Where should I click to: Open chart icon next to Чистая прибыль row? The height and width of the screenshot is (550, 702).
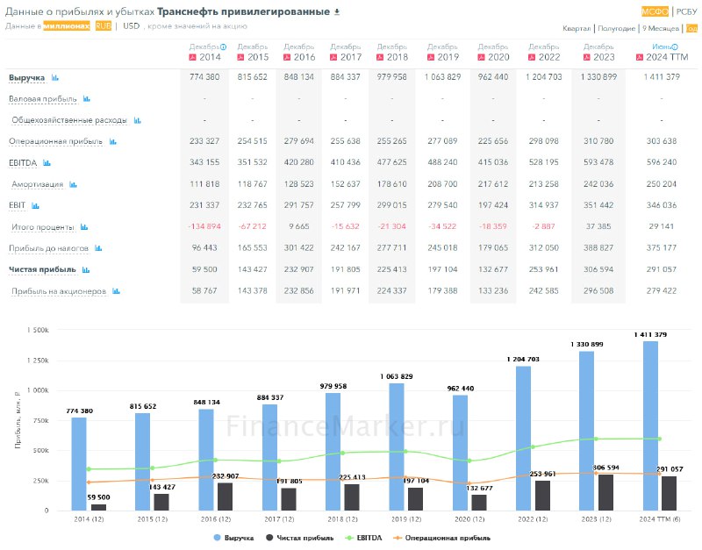(86, 269)
